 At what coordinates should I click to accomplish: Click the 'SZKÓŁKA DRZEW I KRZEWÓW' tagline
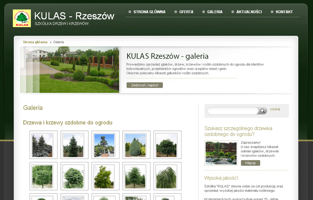(62, 24)
